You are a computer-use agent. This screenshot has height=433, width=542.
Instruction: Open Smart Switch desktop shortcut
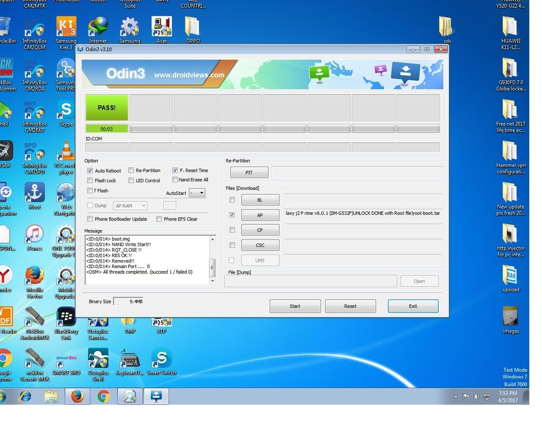pos(161,360)
